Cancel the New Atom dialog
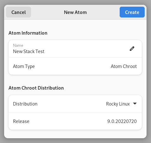 click(x=19, y=12)
